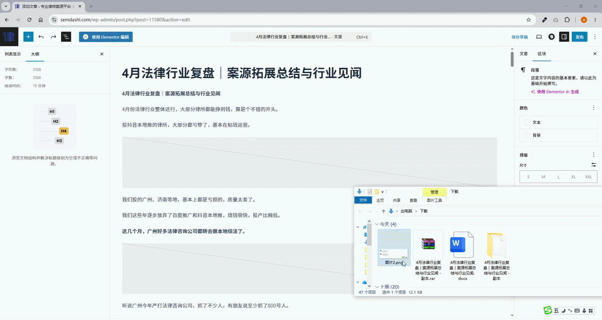602x320 pixels.
Task: Go up one folder in Explorer
Action: tap(383, 211)
